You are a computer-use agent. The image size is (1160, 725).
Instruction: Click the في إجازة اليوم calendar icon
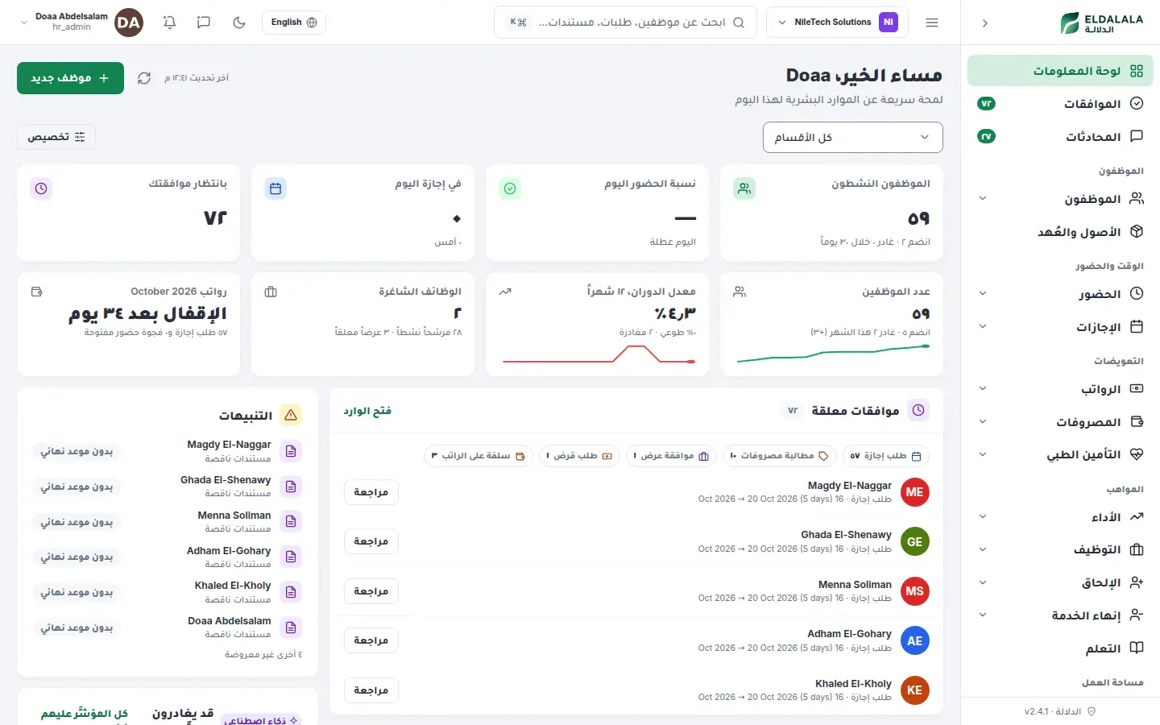[275, 188]
